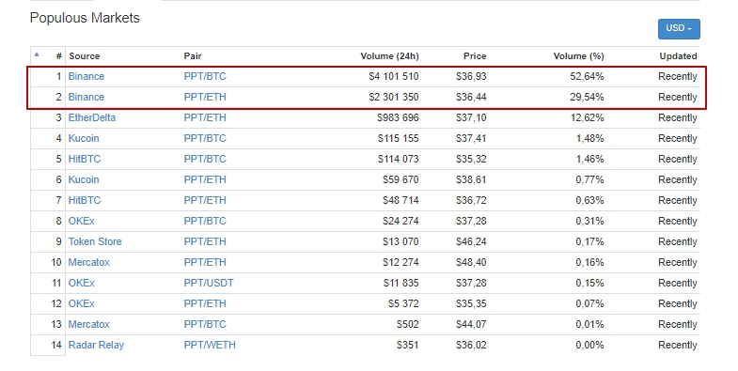Open PPT/WETH pair link
This screenshot has width=738, height=371.
pyautogui.click(x=210, y=345)
